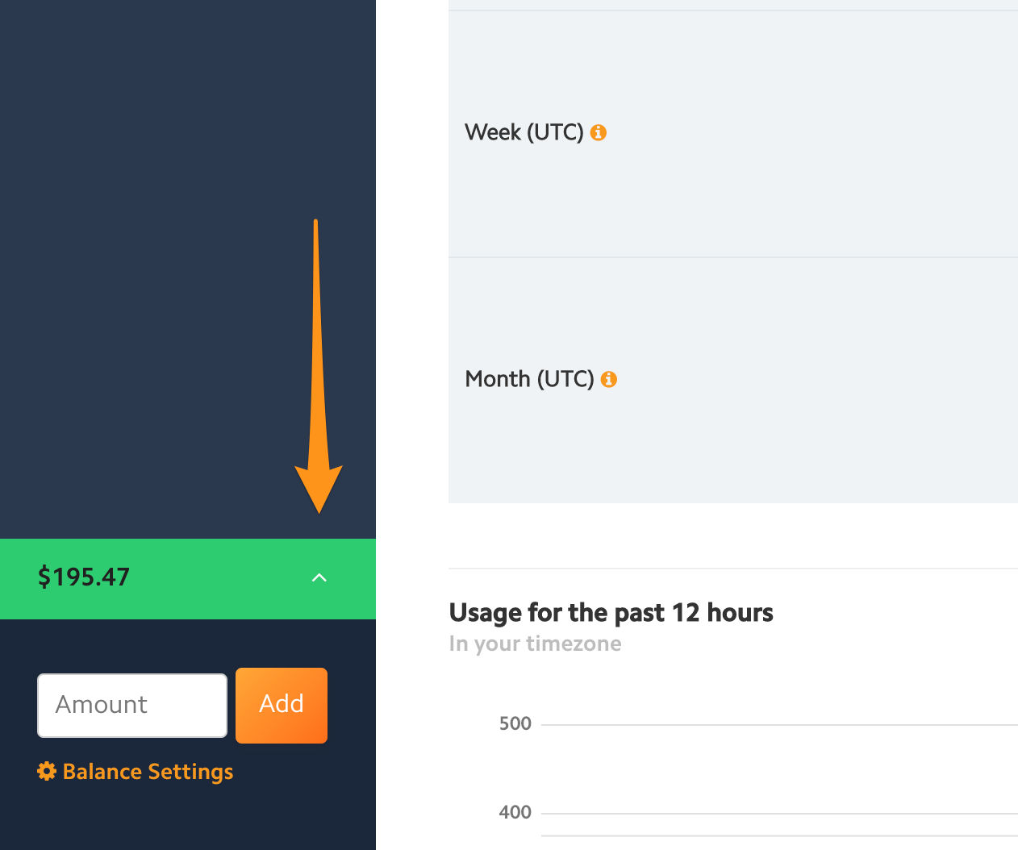Focus the Amount input field
The width and height of the screenshot is (1018, 850).
pos(132,706)
